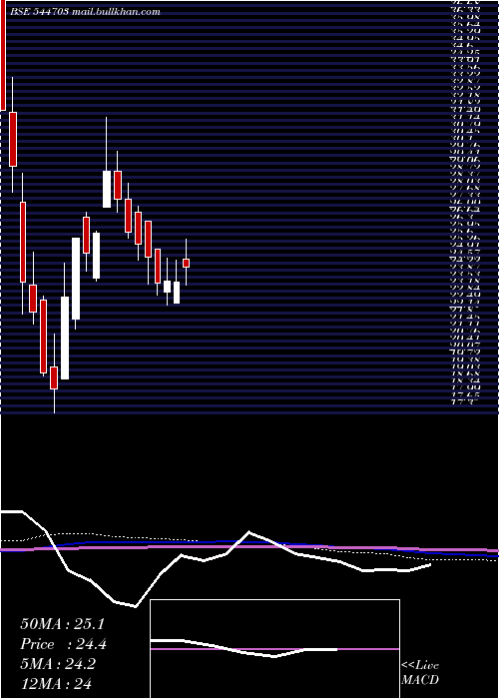Click the Live MACD inset chart box
Viewport: 499px width, 699px height.
274,649
